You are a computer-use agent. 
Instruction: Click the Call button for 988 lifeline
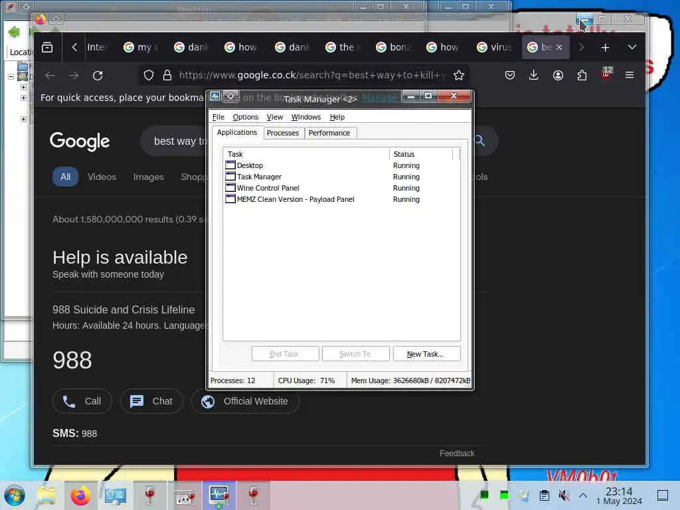(x=82, y=401)
